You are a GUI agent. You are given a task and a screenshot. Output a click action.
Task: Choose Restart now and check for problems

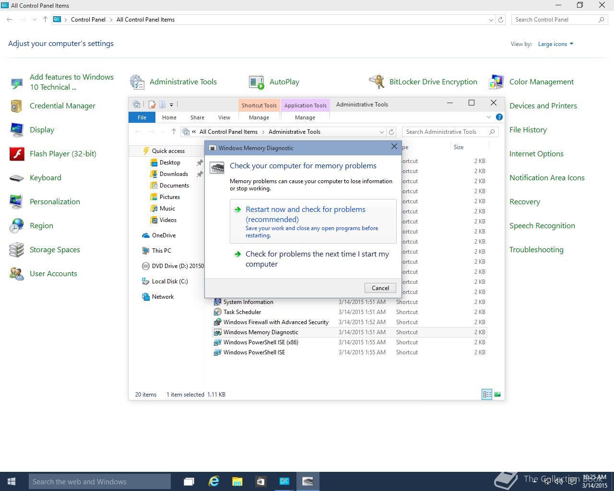pyautogui.click(x=313, y=222)
